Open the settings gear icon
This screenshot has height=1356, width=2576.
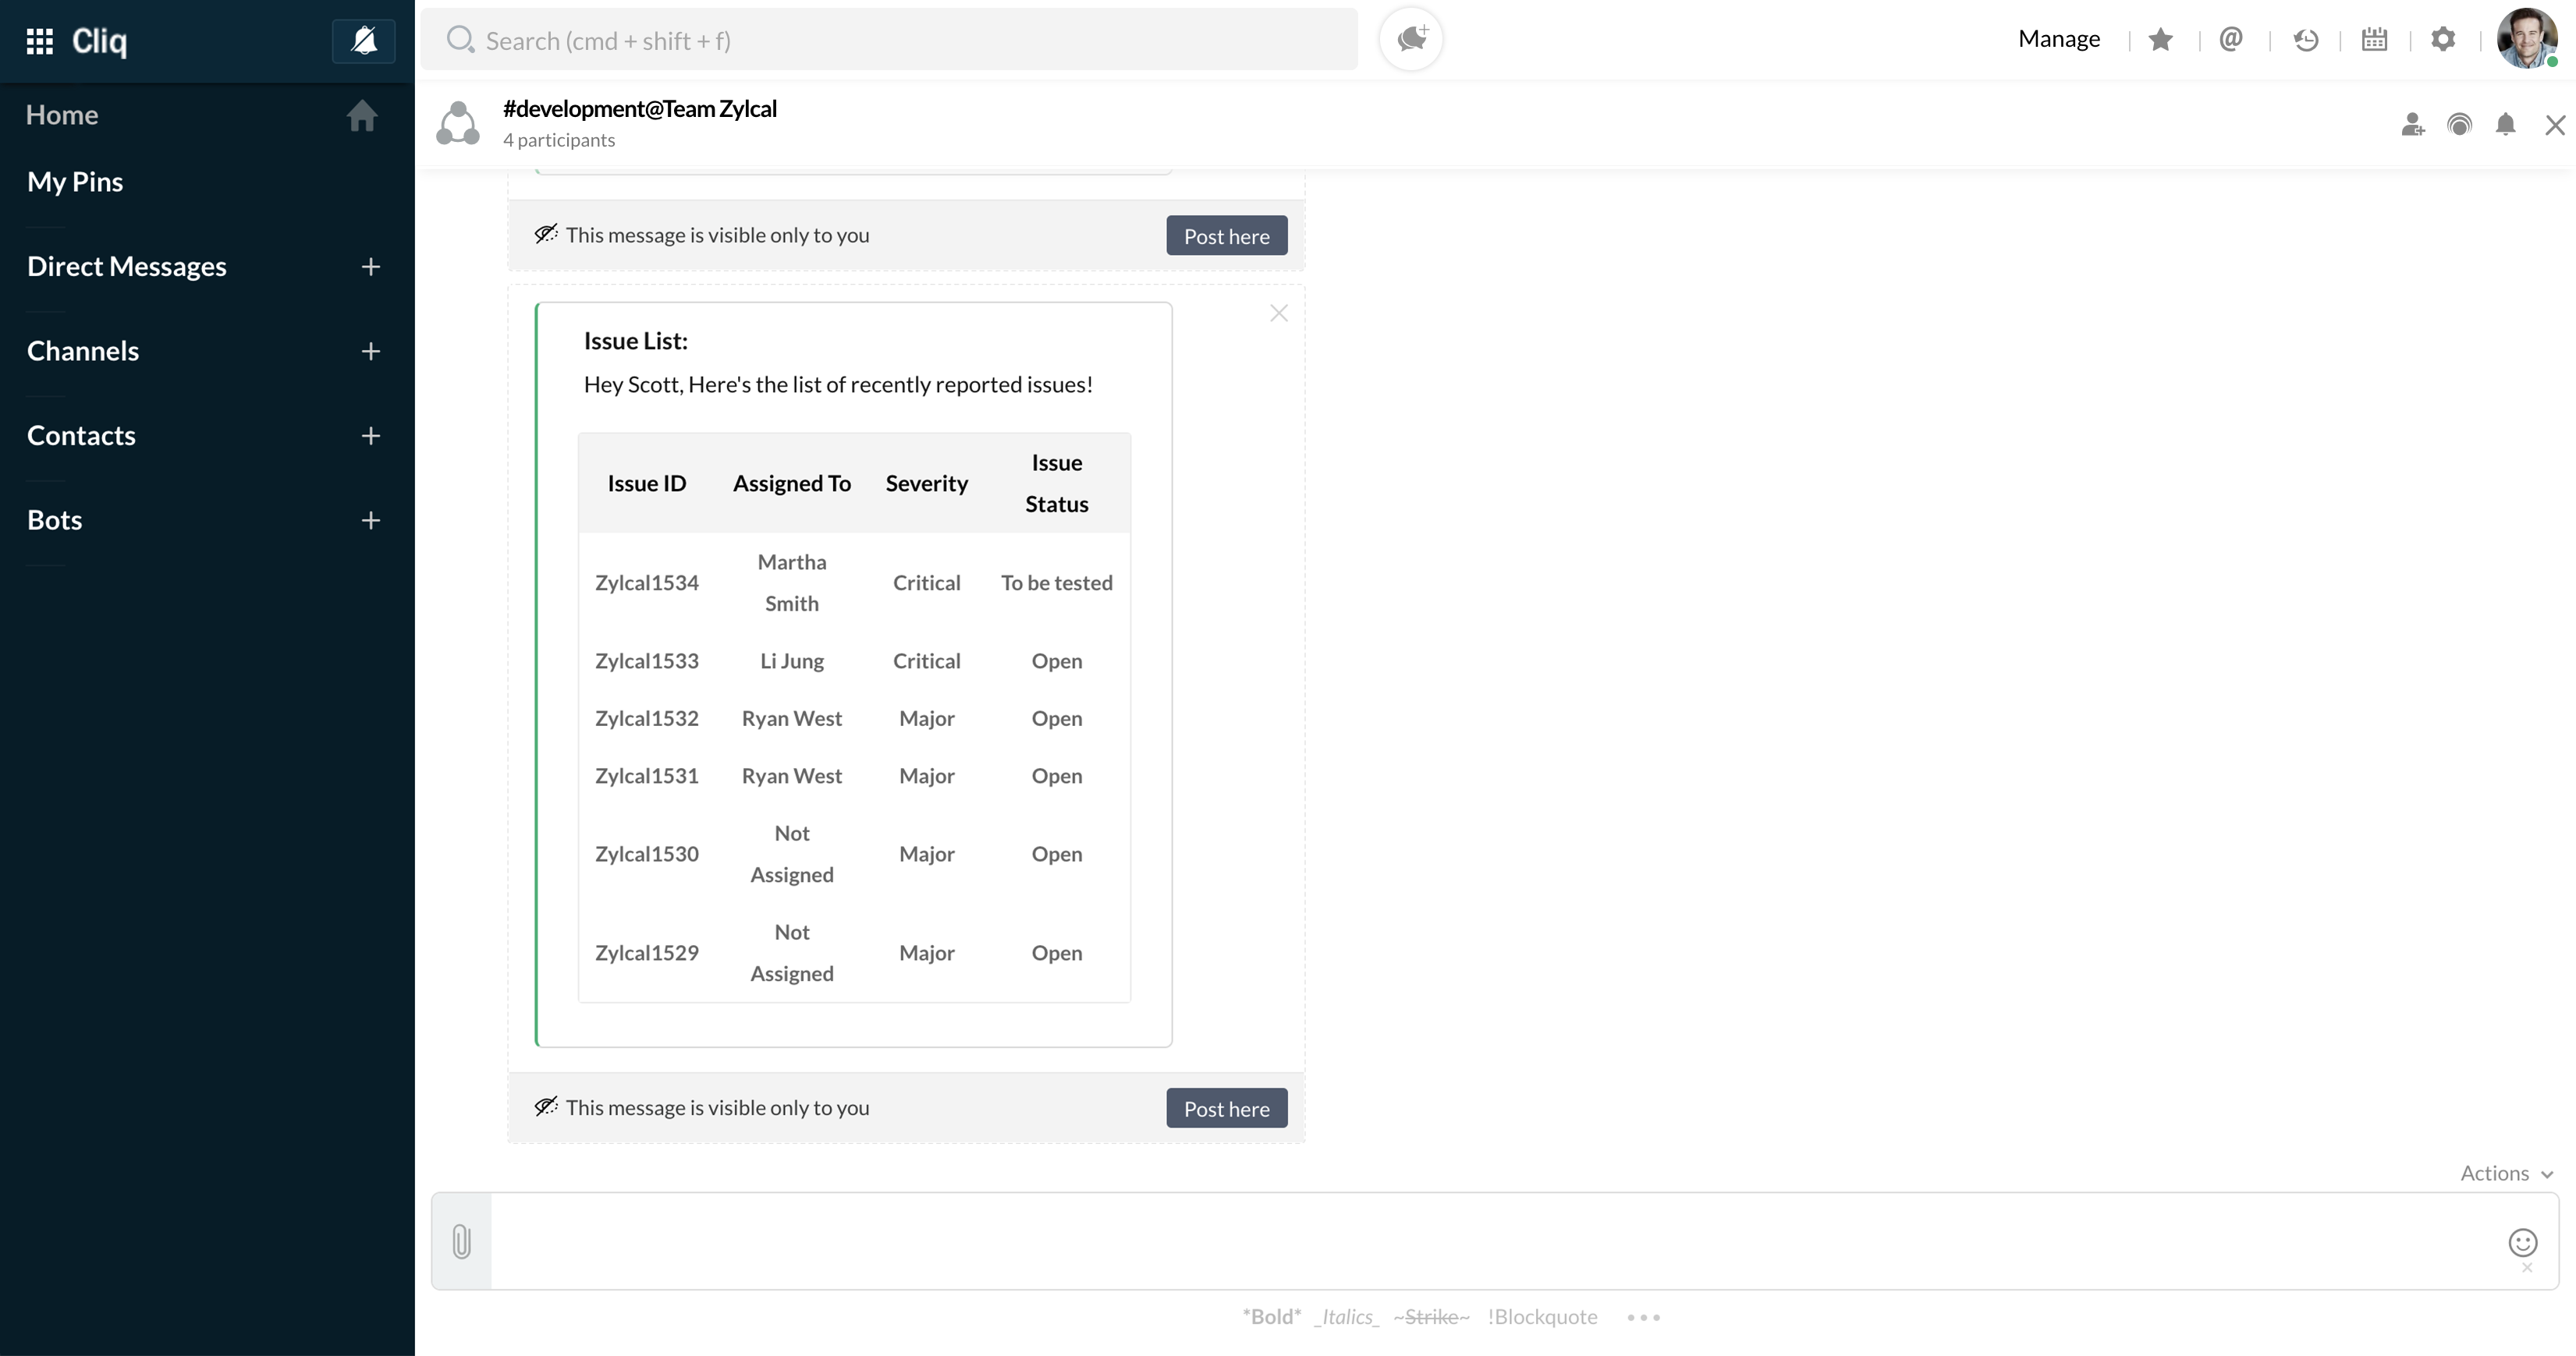tap(2443, 39)
